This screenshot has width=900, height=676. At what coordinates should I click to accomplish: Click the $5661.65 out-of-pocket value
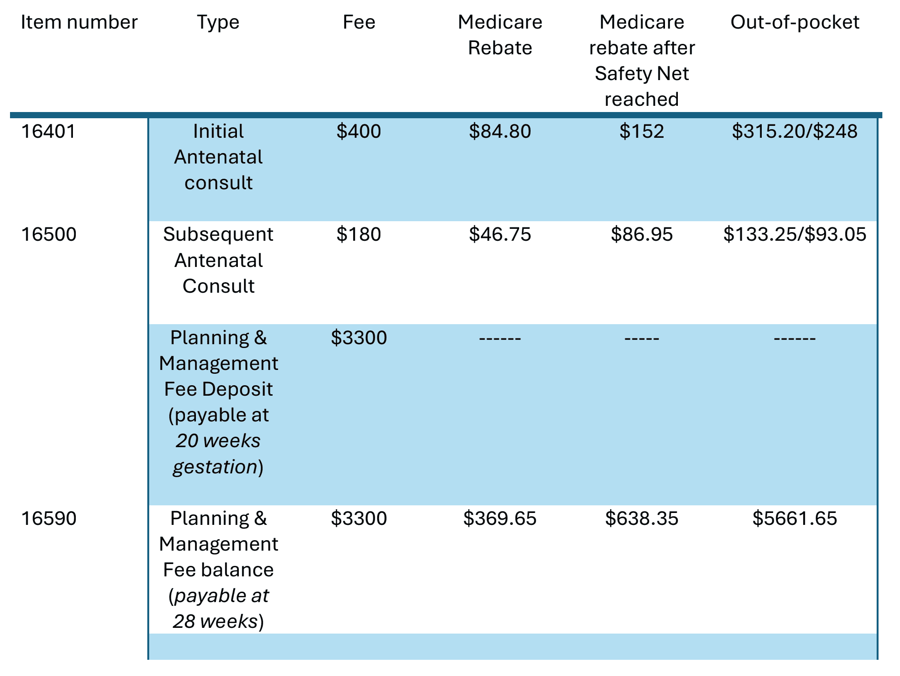(x=795, y=519)
